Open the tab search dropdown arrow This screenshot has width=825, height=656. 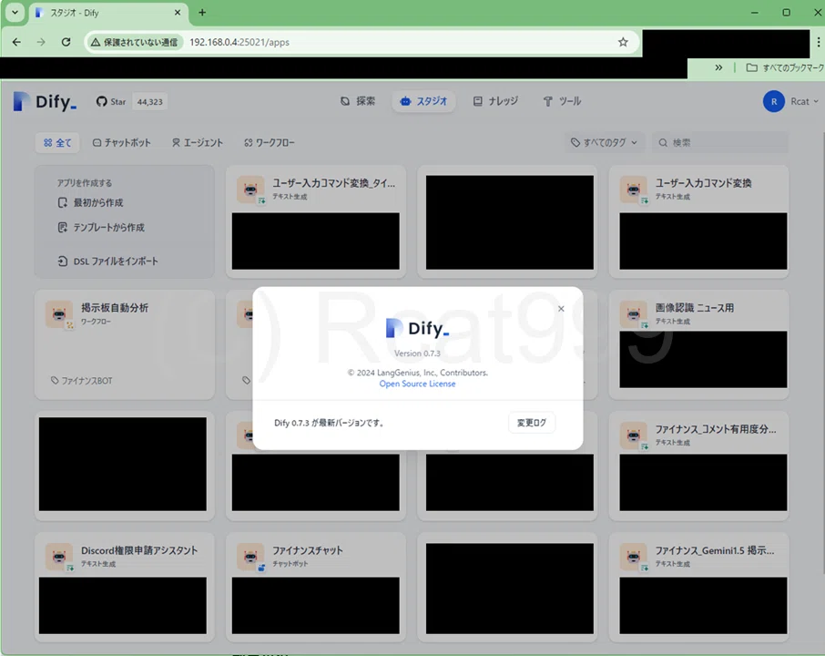point(15,13)
